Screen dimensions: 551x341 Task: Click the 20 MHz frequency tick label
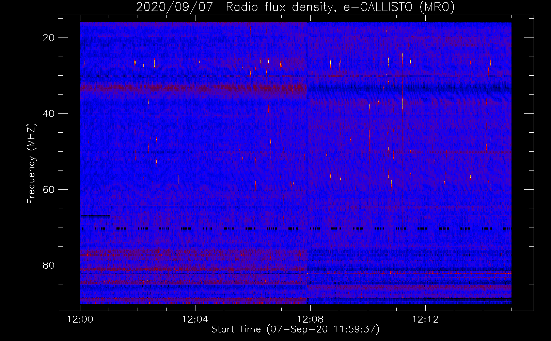49,38
